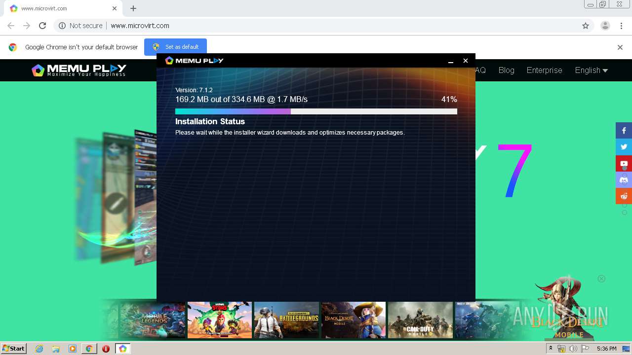Select the Call of Duty Mobile thumbnail
The image size is (632, 355).
coord(420,320)
